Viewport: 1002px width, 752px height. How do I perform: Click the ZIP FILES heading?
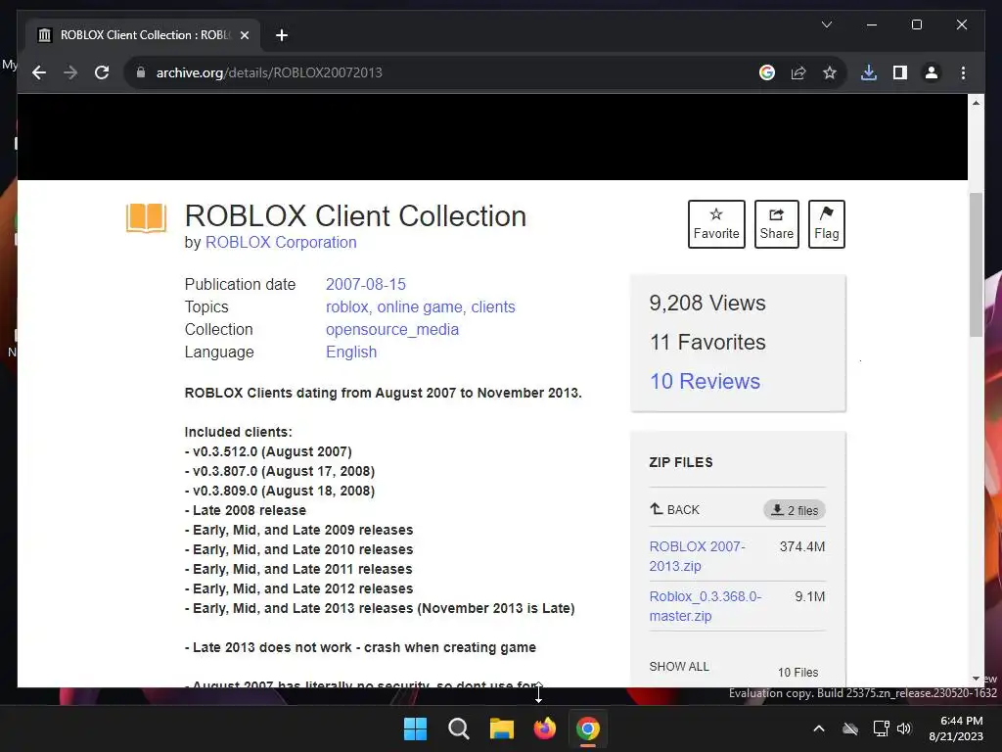click(x=681, y=462)
